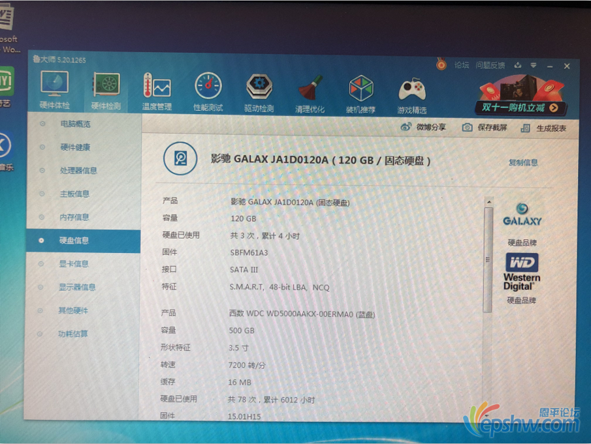The image size is (591, 444).
Task: Click 共 3 次，累计 4 小时 usage text
Action: point(265,236)
